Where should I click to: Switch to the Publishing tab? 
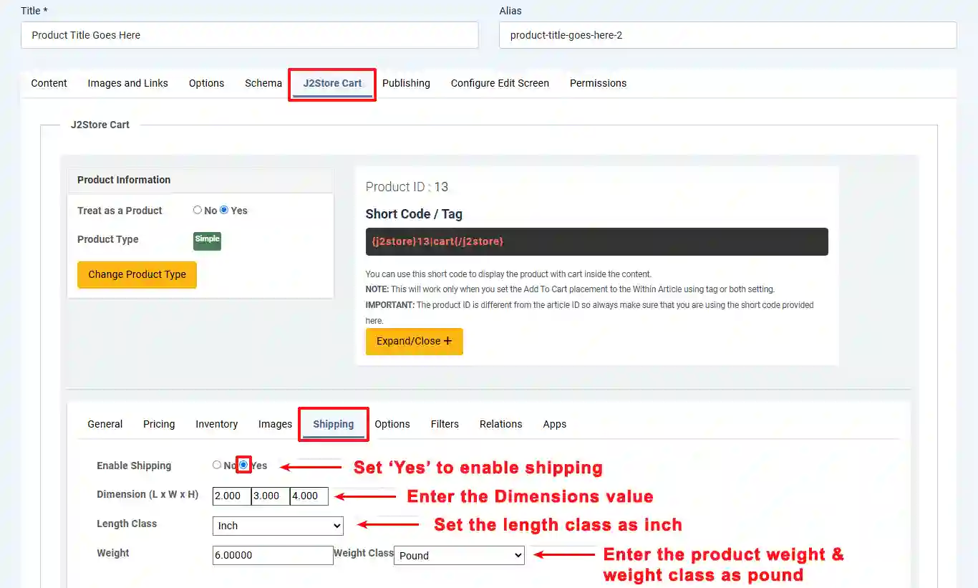[406, 83]
